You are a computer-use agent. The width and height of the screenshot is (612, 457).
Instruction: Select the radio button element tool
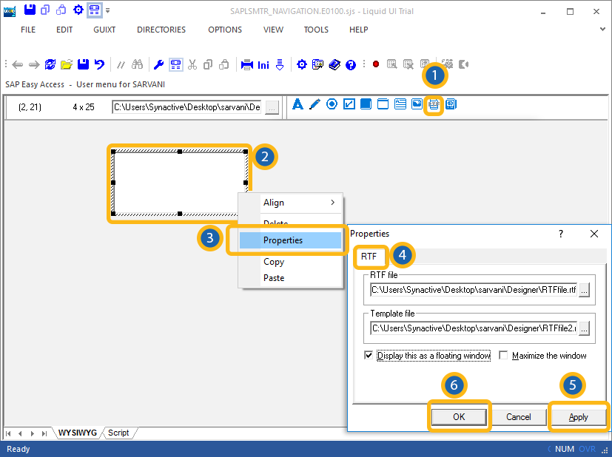[332, 104]
